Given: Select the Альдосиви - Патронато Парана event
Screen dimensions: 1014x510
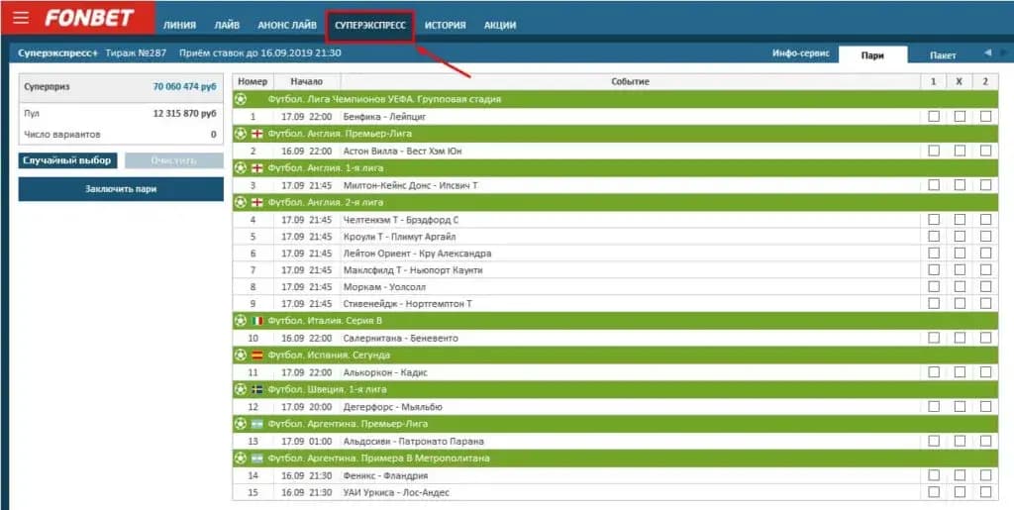Looking at the screenshot, I should pos(413,442).
